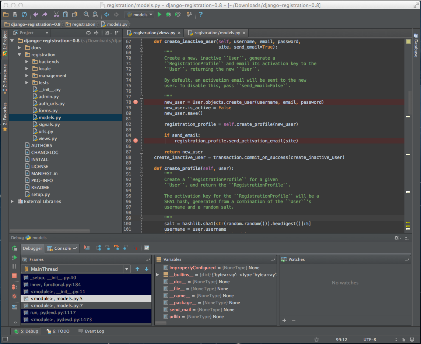Open Settings with the wrench toolbar icon
The image size is (421, 344).
click(189, 14)
